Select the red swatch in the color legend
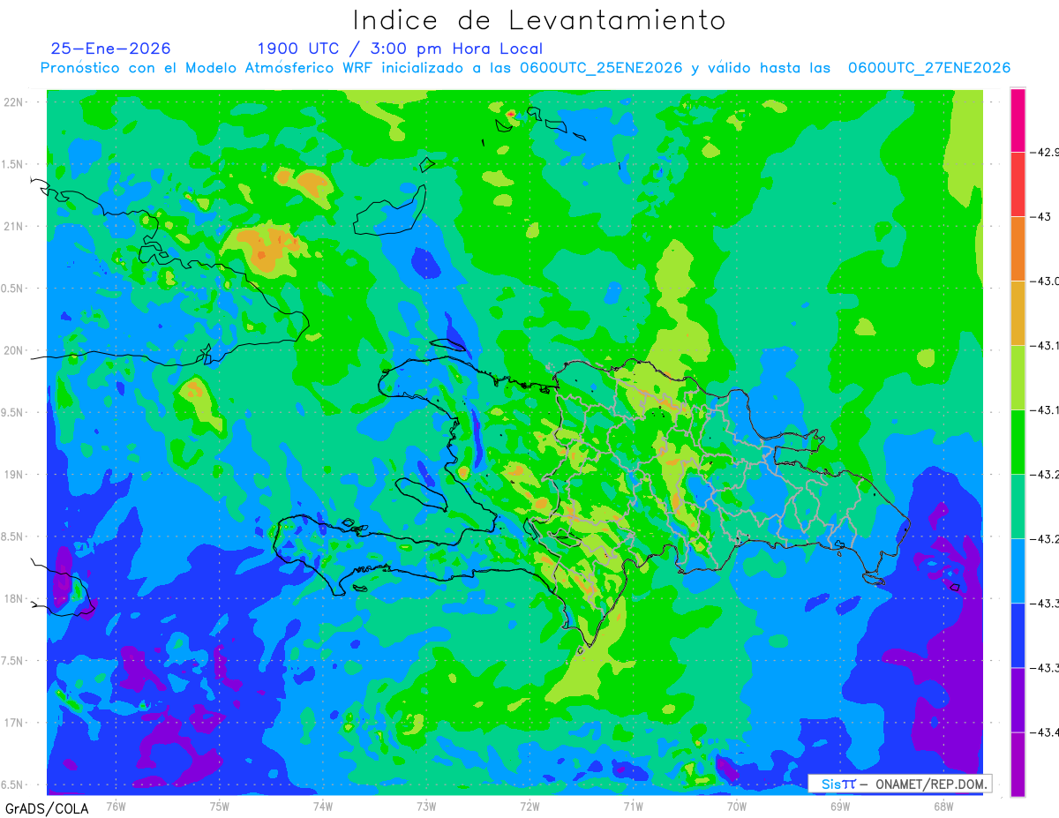 1018,184
